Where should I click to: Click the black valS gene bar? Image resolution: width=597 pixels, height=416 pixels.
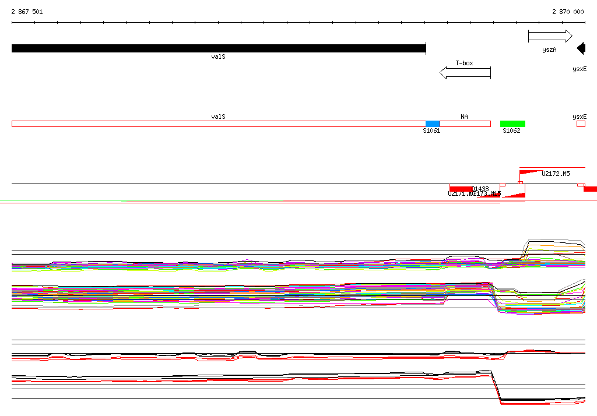tap(219, 48)
